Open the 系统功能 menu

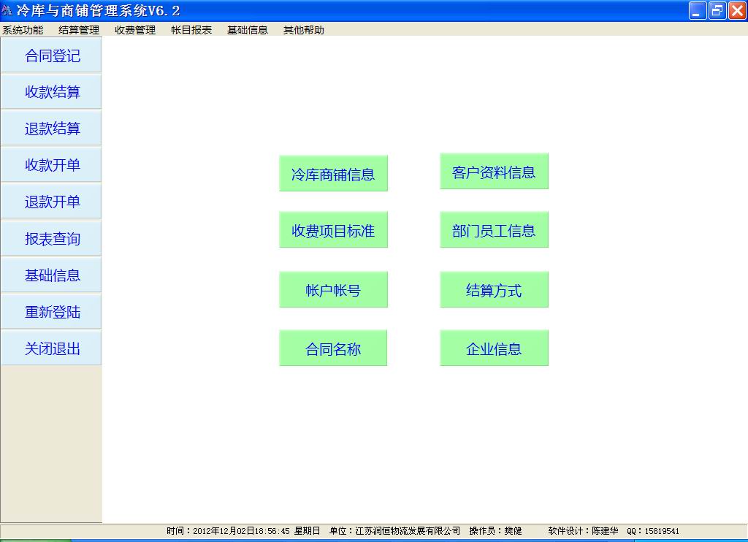[23, 30]
